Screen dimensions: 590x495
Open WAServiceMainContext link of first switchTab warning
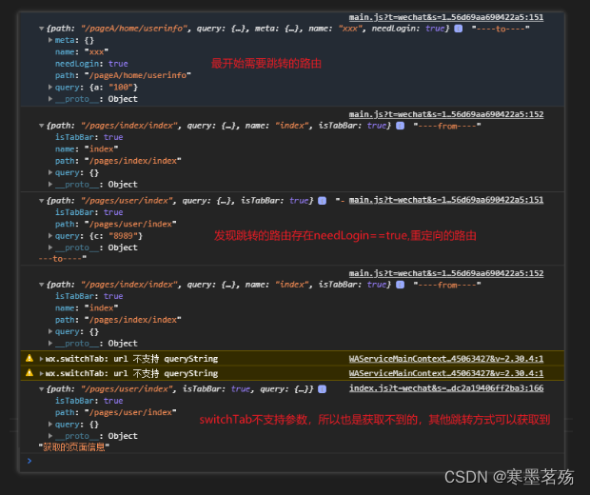[446, 359]
